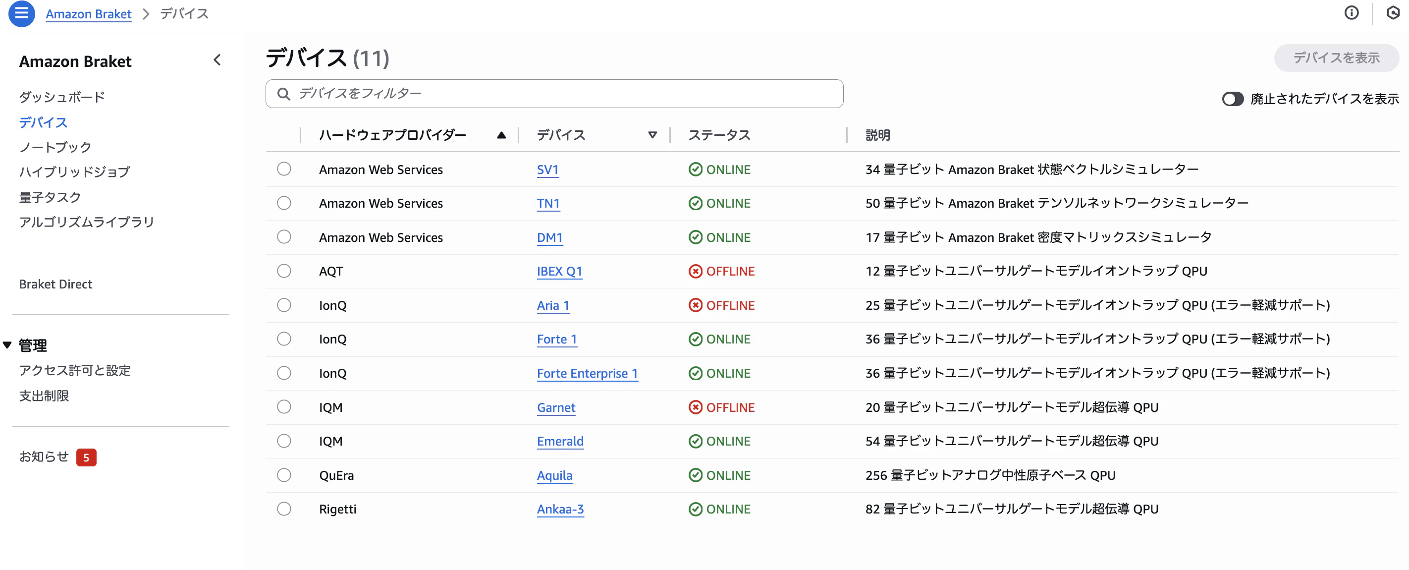
Task: Click the デバイスをフィルター search field
Action: (554, 94)
